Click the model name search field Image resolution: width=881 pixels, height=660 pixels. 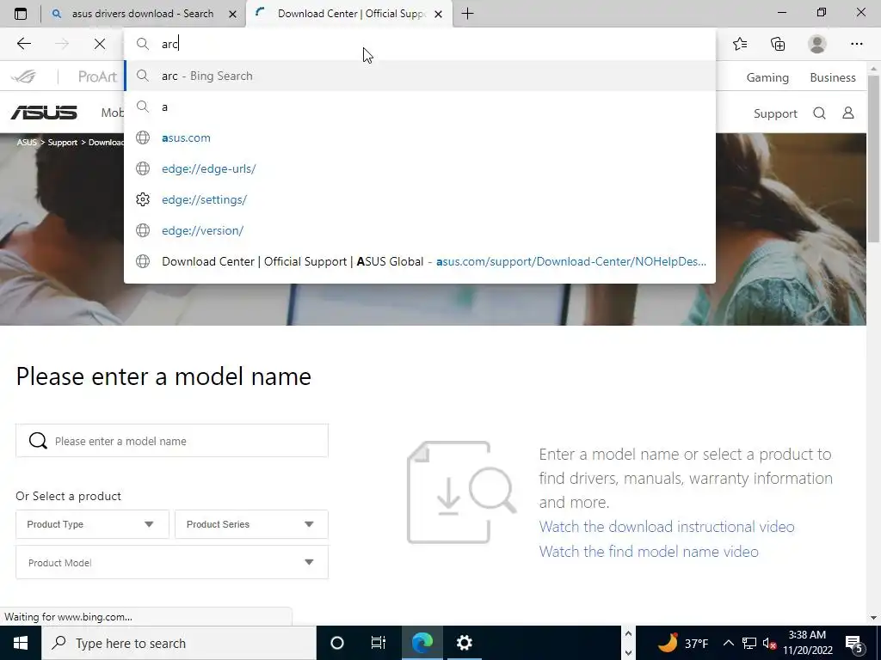pyautogui.click(x=172, y=441)
